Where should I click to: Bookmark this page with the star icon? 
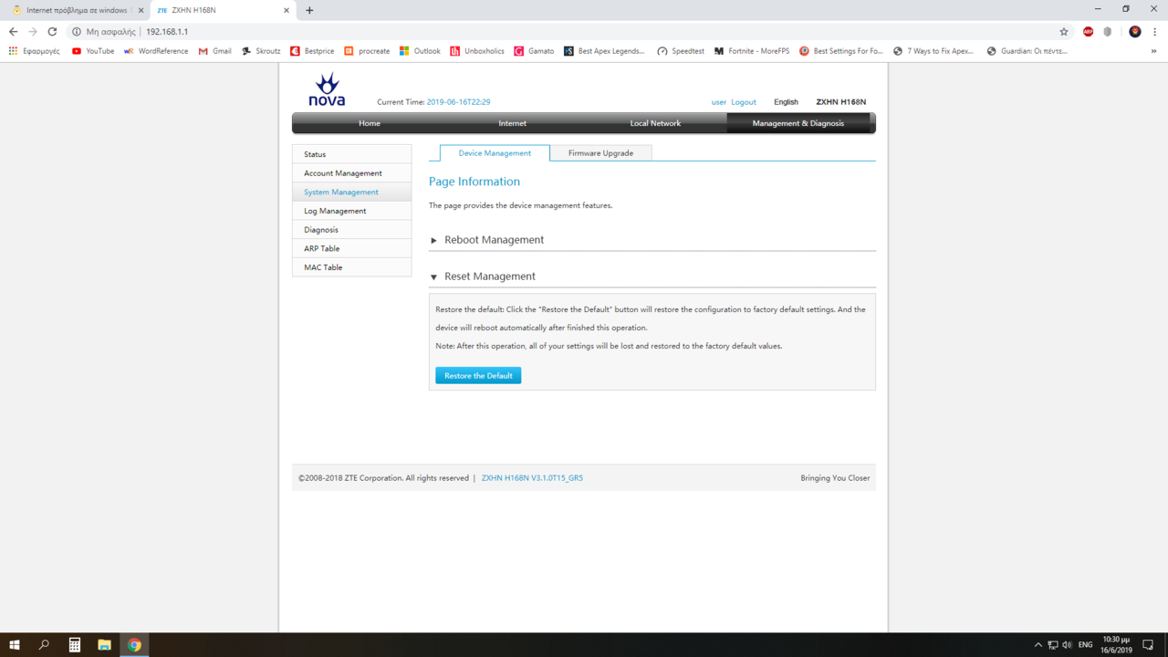click(x=1064, y=31)
